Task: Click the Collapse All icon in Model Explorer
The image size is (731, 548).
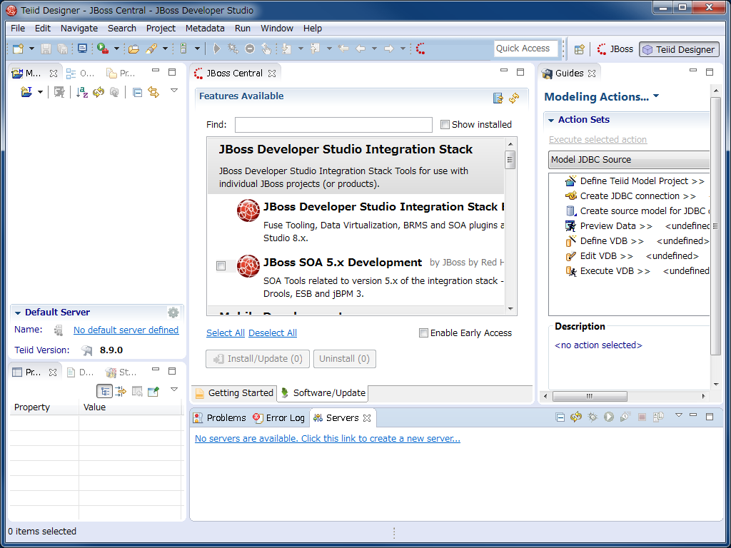Action: [x=137, y=92]
